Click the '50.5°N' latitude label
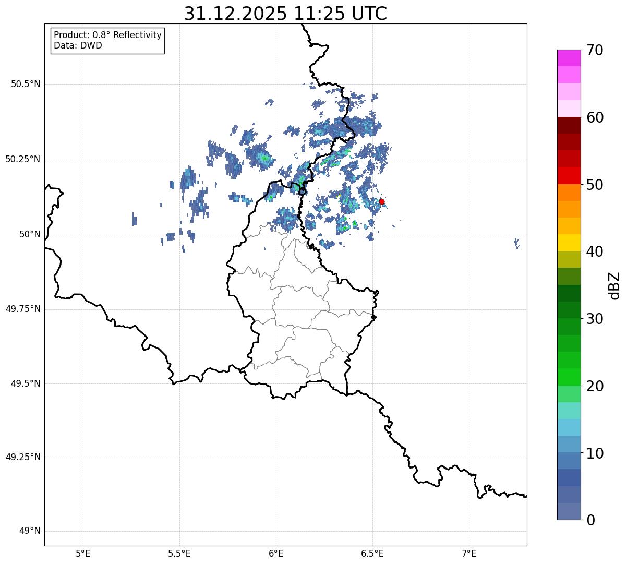The width and height of the screenshot is (627, 564). point(25,84)
